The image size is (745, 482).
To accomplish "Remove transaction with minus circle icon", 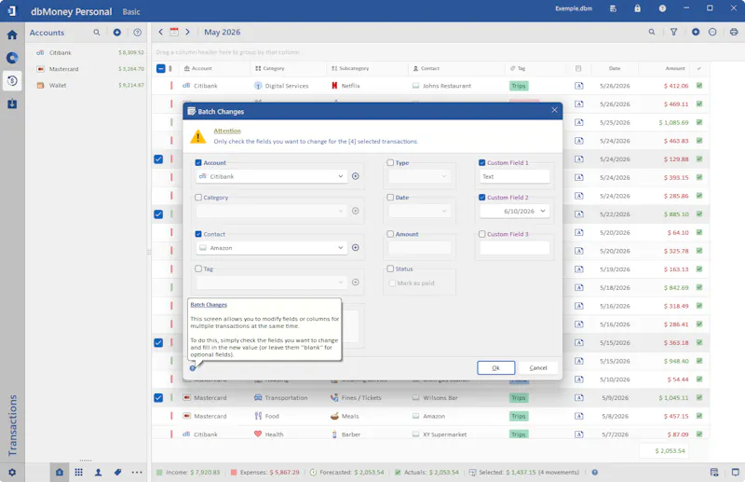I will (x=712, y=32).
